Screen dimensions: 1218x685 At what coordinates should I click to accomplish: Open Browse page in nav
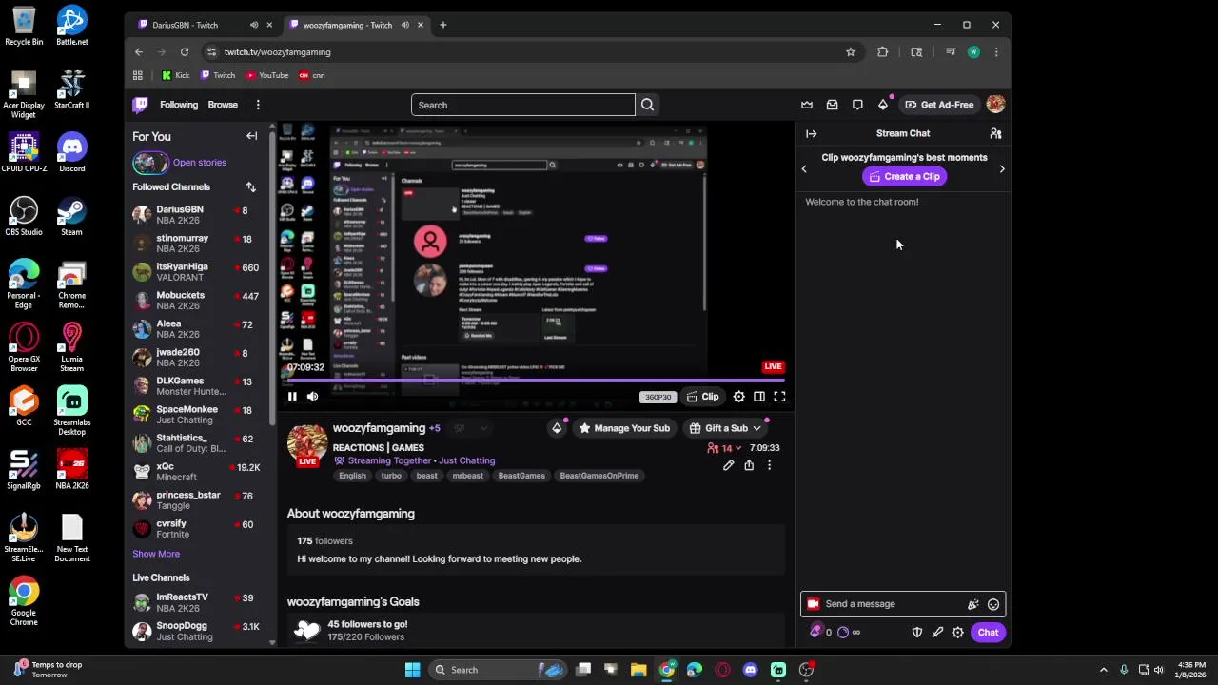coord(223,105)
